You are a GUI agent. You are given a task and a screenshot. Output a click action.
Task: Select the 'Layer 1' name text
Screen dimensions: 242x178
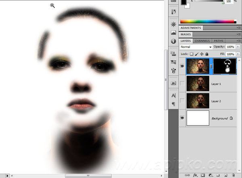216,84
